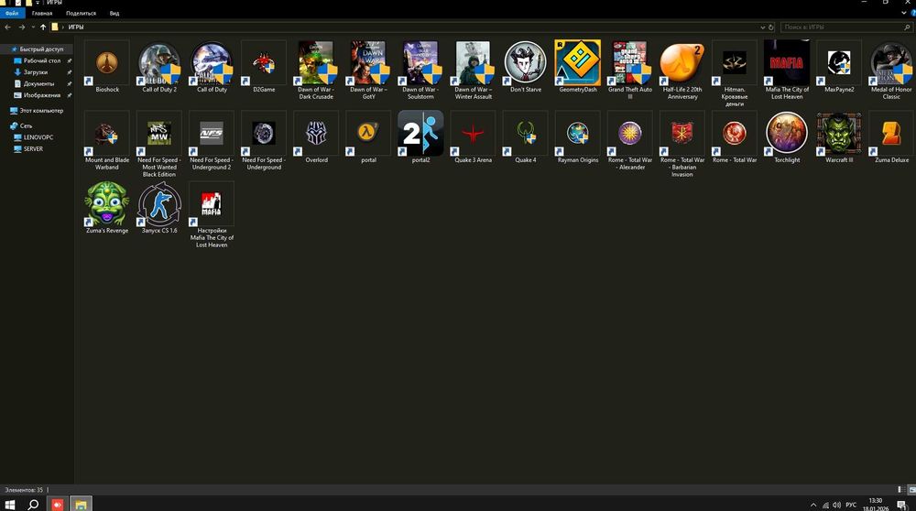Launch the Запуск CS 1.6 shortcut
Screen dimensions: 916x511
click(x=158, y=204)
